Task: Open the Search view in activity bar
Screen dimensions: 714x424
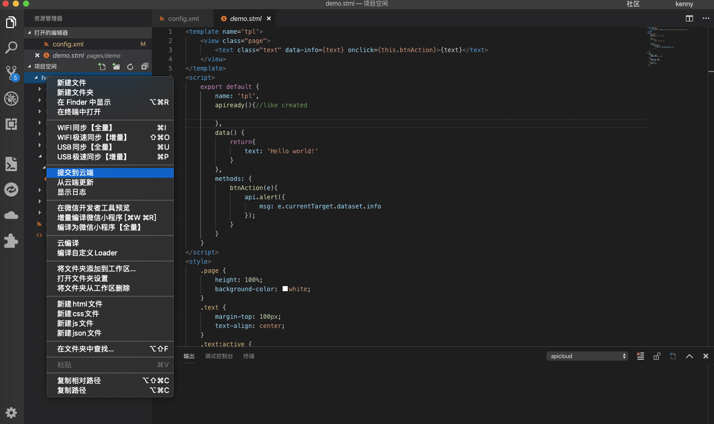Action: tap(11, 48)
